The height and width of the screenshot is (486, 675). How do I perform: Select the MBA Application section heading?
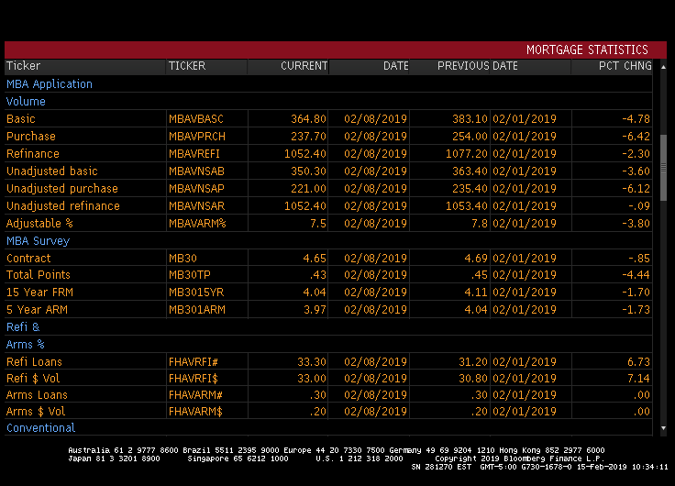click(50, 84)
